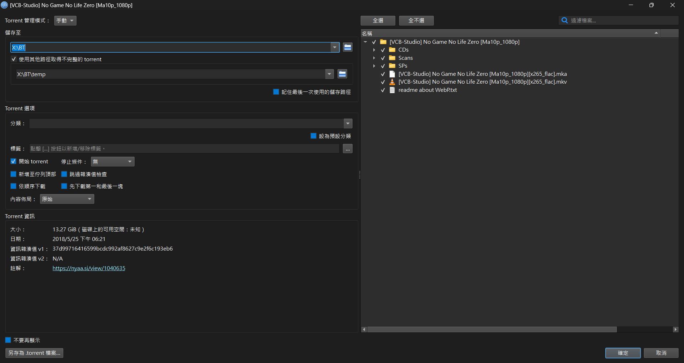
Task: Click the .mka file icon
Action: 392,74
